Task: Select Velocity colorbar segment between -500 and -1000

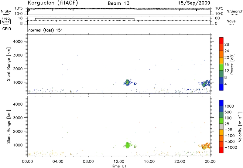Action: (x=221, y=144)
